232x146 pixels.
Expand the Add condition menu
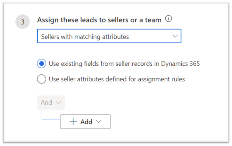pos(85,122)
